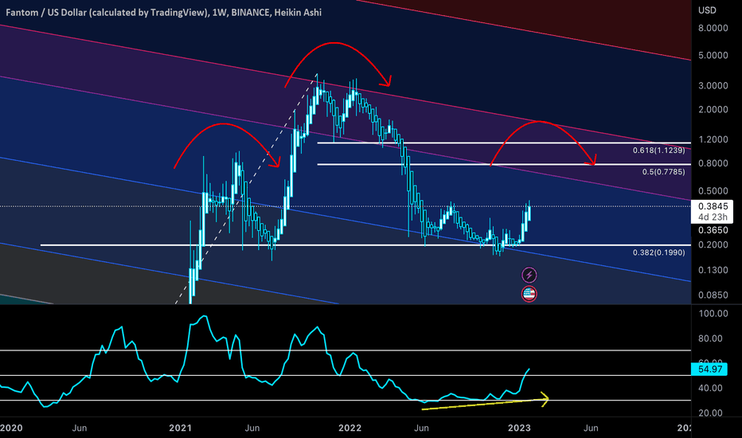Click the 0.3650 price label
This screenshot has height=438, width=742.
pos(713,230)
